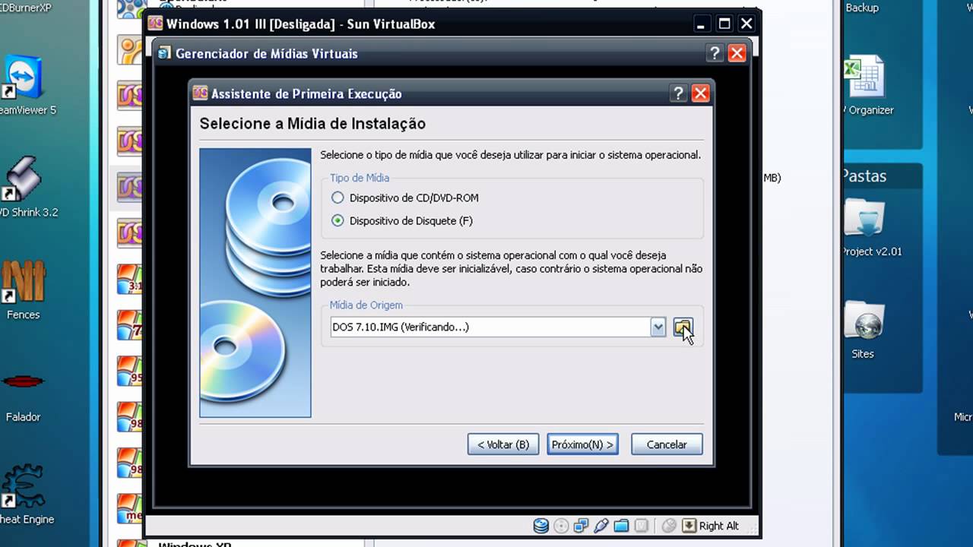Click the grayed remote display icon in status bar

click(642, 526)
